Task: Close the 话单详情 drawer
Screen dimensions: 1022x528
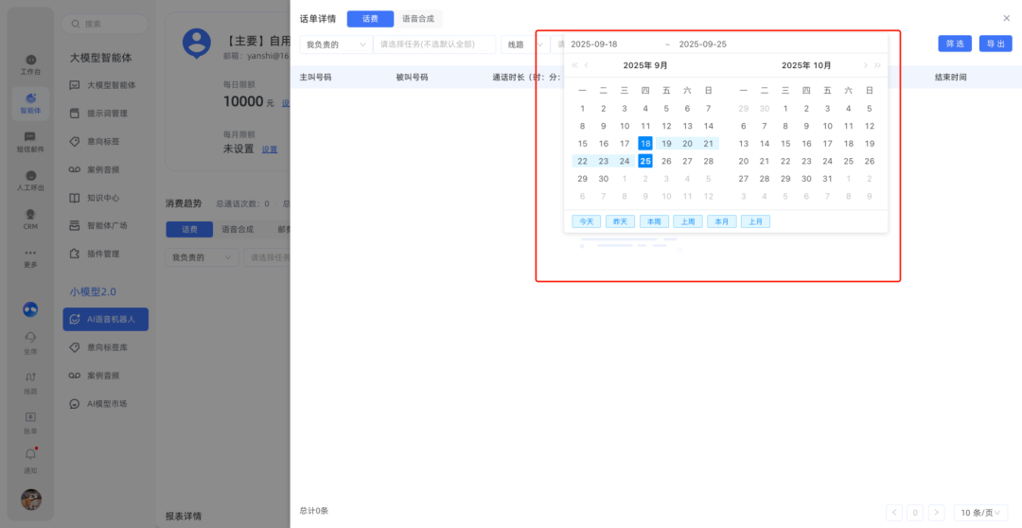Action: coord(1006,18)
